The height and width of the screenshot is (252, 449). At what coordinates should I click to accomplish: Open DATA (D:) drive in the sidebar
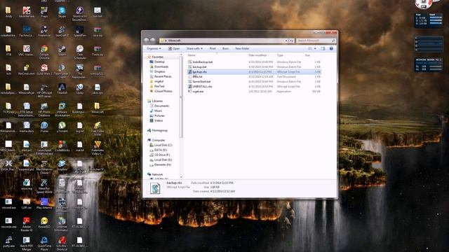(161, 150)
